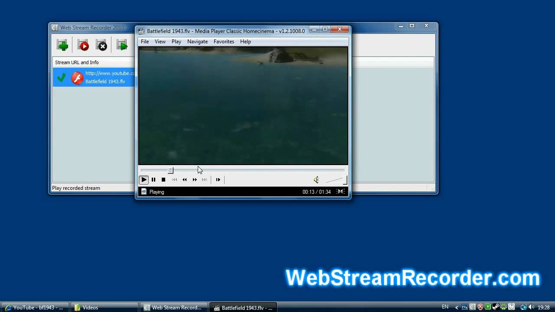
Task: Open the View menu in Media Player Classic
Action: tap(160, 42)
